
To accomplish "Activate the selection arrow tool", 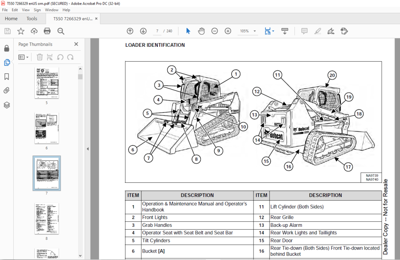I will (x=188, y=31).
